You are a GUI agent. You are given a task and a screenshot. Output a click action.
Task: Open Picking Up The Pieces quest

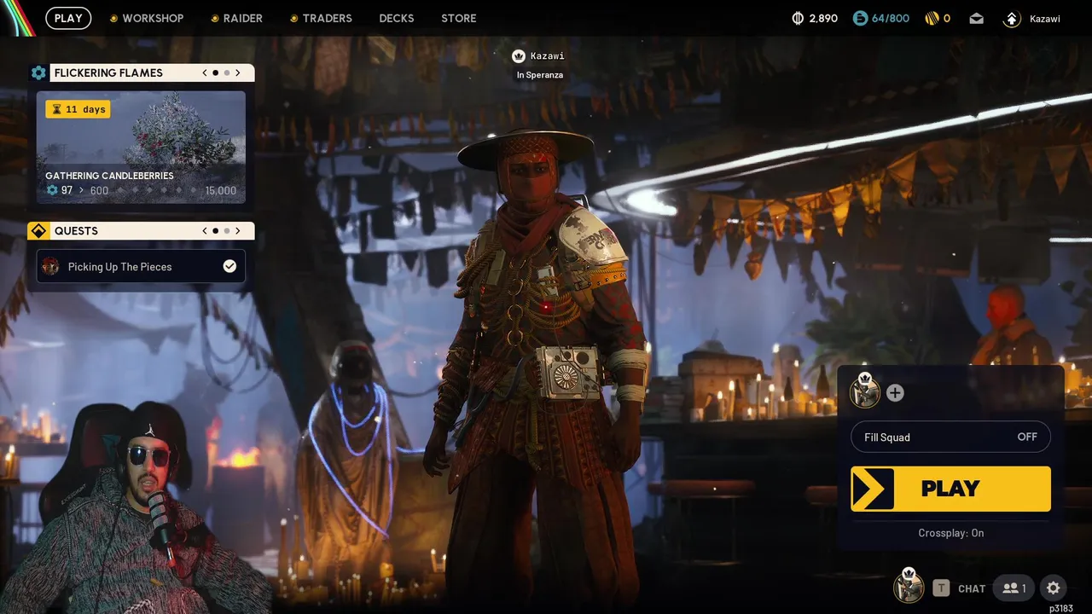click(141, 266)
